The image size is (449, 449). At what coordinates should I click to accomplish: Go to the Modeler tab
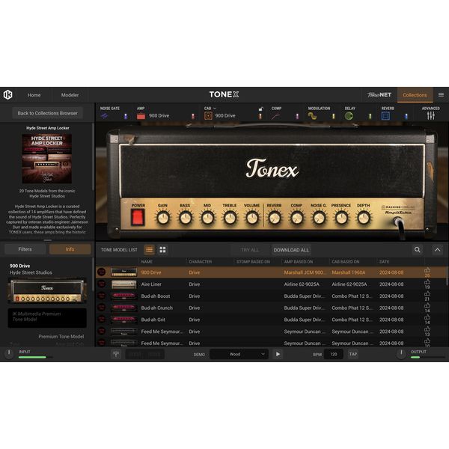(70, 95)
